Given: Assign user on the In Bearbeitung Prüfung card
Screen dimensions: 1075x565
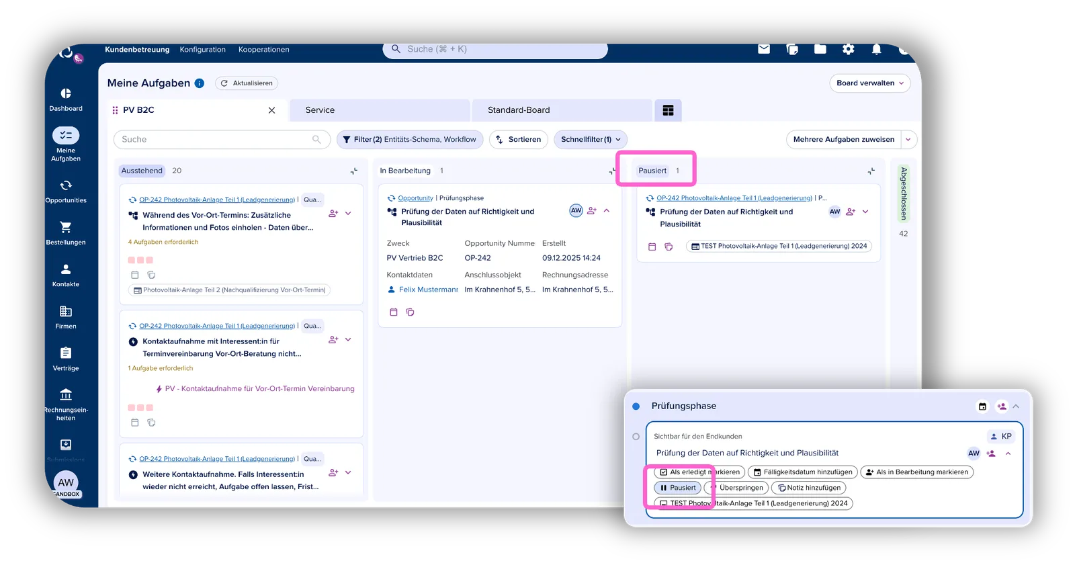Looking at the screenshot, I should click(x=592, y=211).
